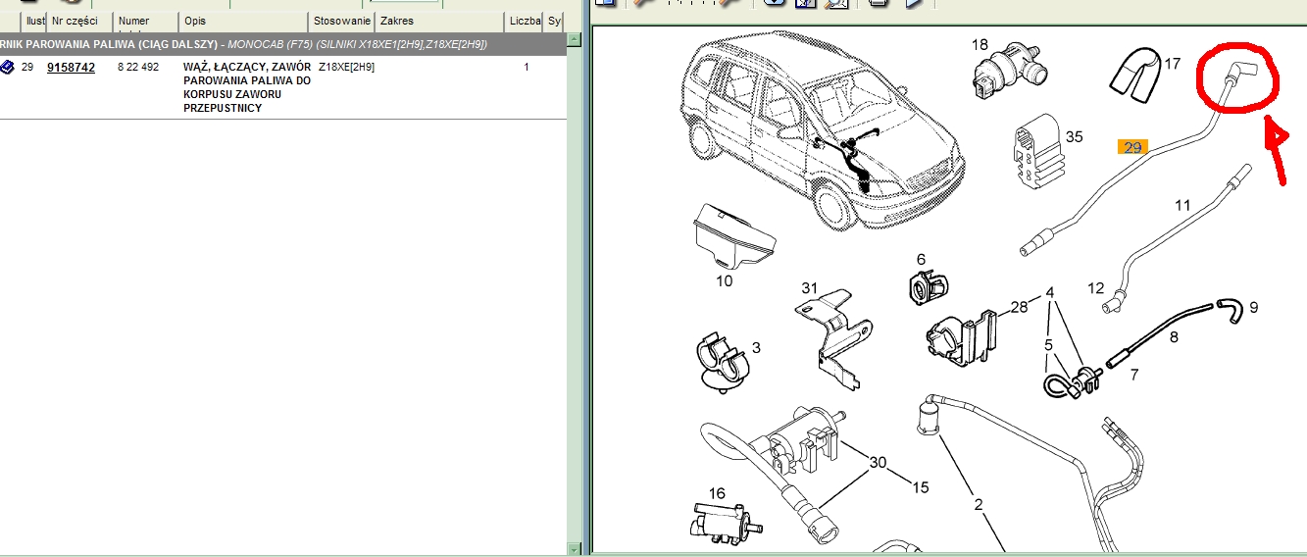Click the highlighted orange 29 callout
Screen dimensions: 1307x557
pyautogui.click(x=1132, y=148)
